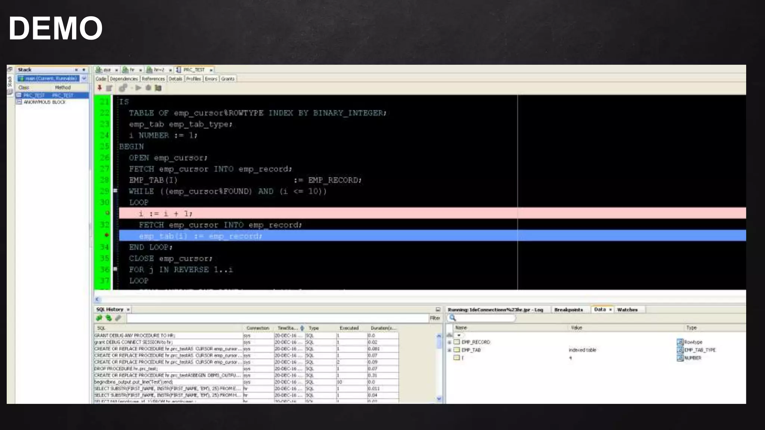Viewport: 765px width, 430px height.
Task: Click the Filter button in SQL History
Action: point(435,318)
